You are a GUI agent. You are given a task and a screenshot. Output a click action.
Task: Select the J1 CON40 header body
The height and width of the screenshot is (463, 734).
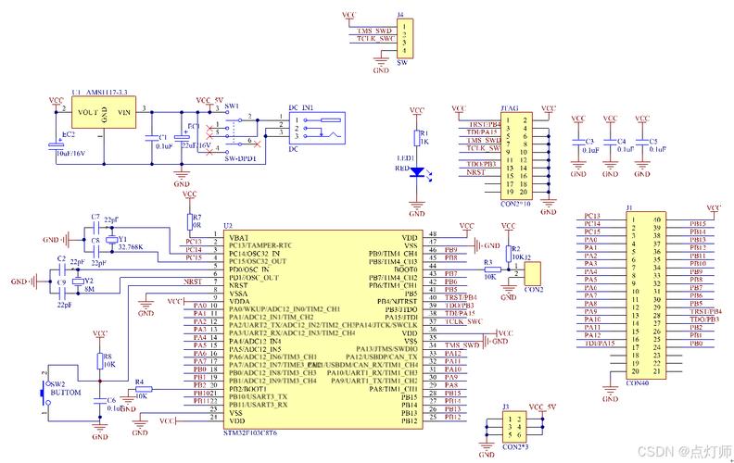646,295
